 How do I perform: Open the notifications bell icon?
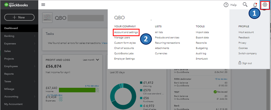click(x=255, y=5)
